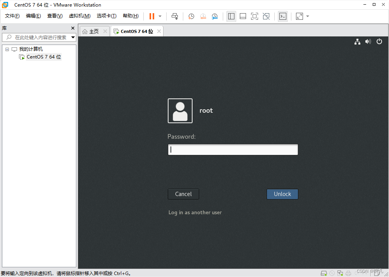Open the power options dropdown beside pause
The image size is (389, 277).
160,16
